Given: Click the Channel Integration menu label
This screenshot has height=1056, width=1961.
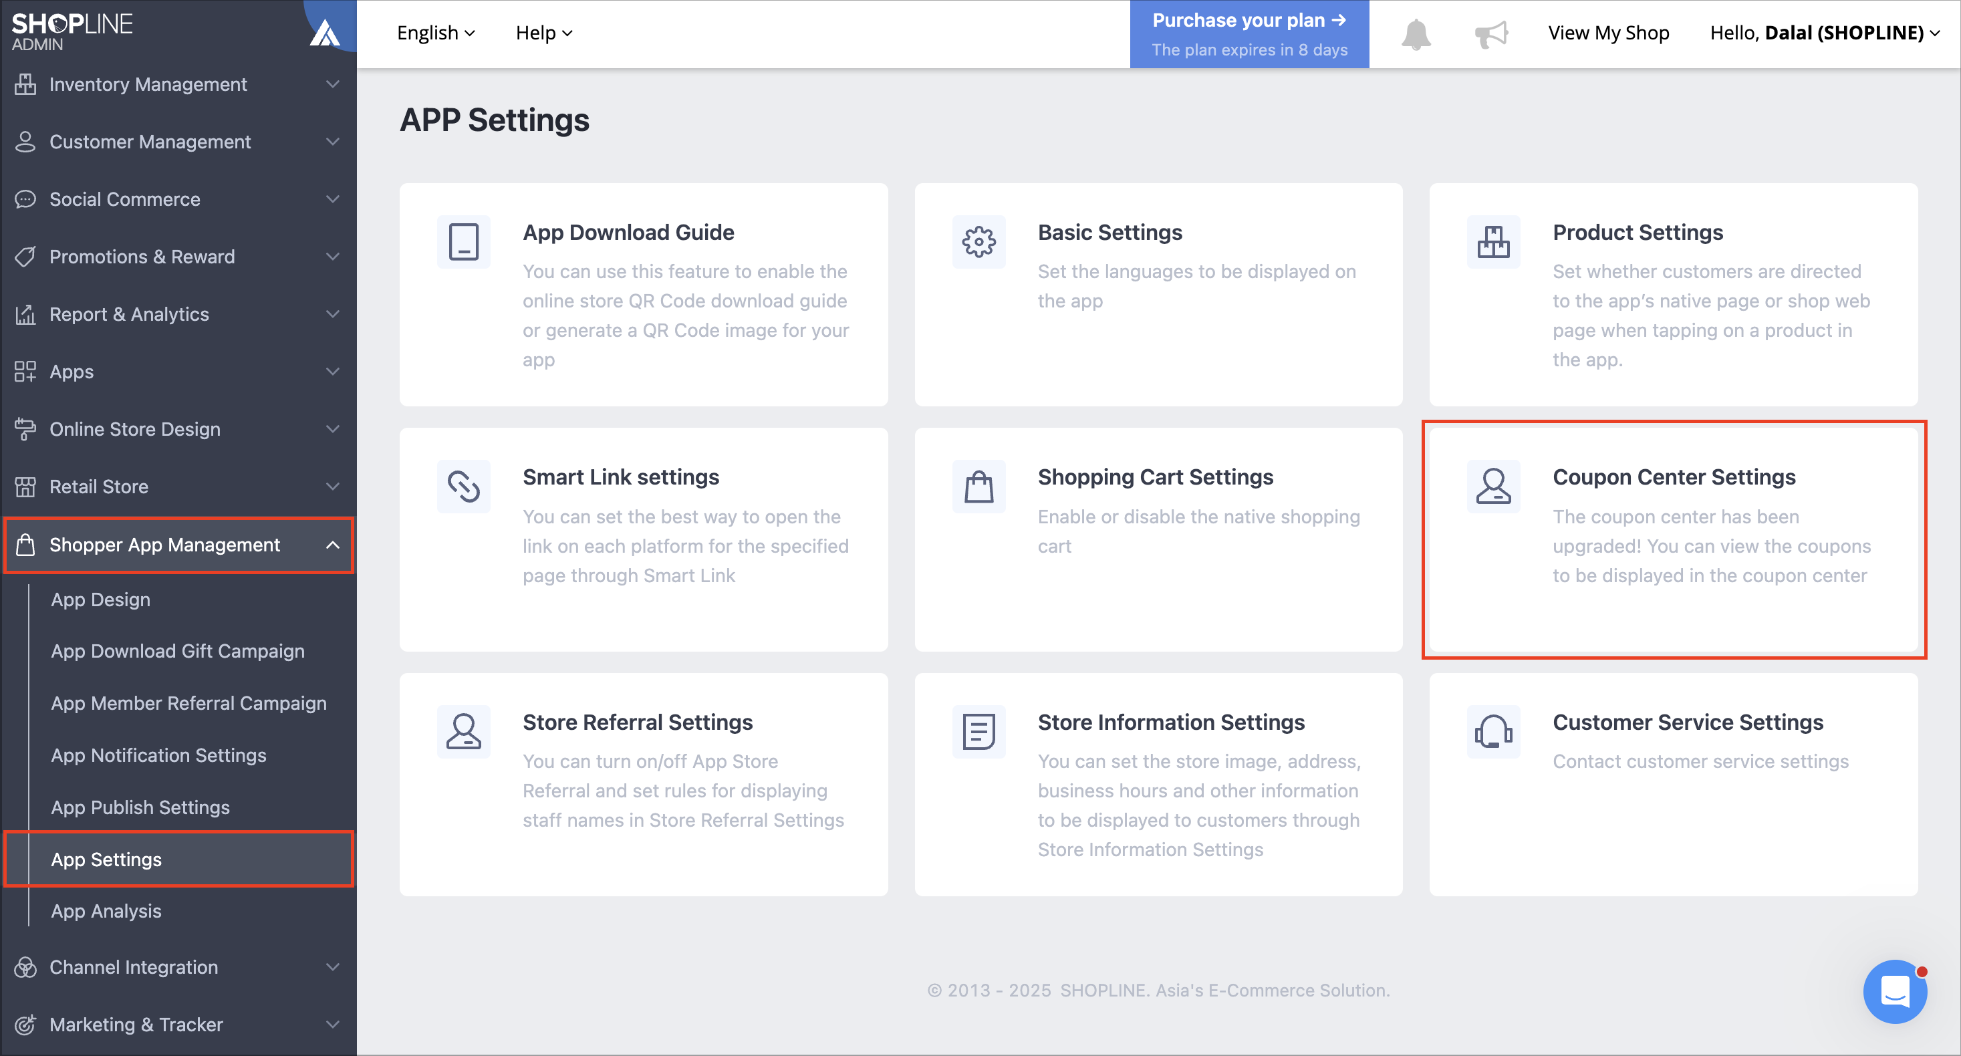Looking at the screenshot, I should point(134,967).
